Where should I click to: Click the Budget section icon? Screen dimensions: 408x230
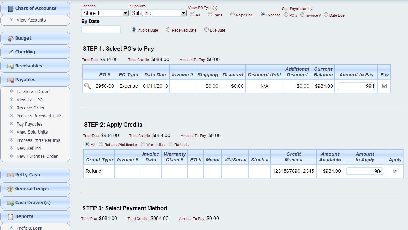click(x=10, y=38)
